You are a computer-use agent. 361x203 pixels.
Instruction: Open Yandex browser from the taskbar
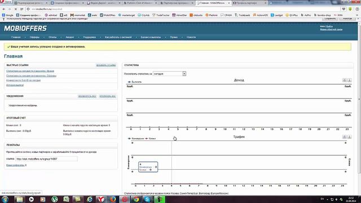[x=101, y=199]
